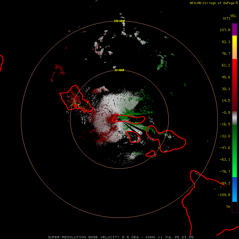Click the 14.5 velocity scale value
239x239 pixels.
tap(226, 101)
